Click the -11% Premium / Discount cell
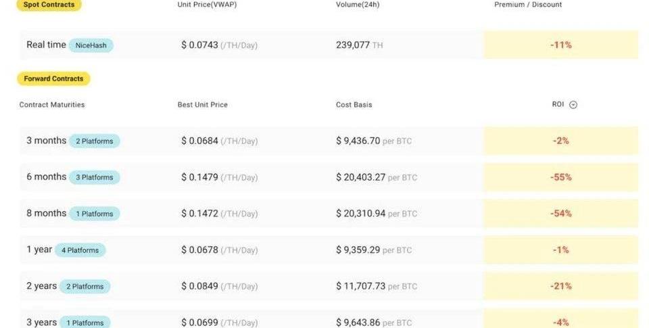The height and width of the screenshot is (328, 649). coord(560,45)
